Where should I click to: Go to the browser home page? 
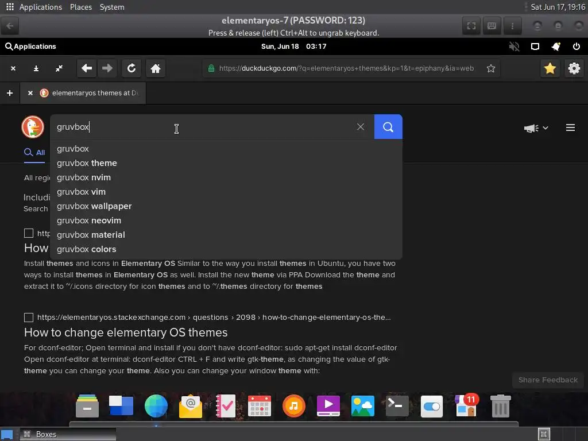(x=156, y=68)
